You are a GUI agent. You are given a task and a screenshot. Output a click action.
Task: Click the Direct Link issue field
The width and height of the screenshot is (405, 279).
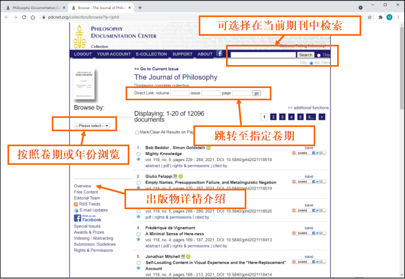tap(211, 93)
